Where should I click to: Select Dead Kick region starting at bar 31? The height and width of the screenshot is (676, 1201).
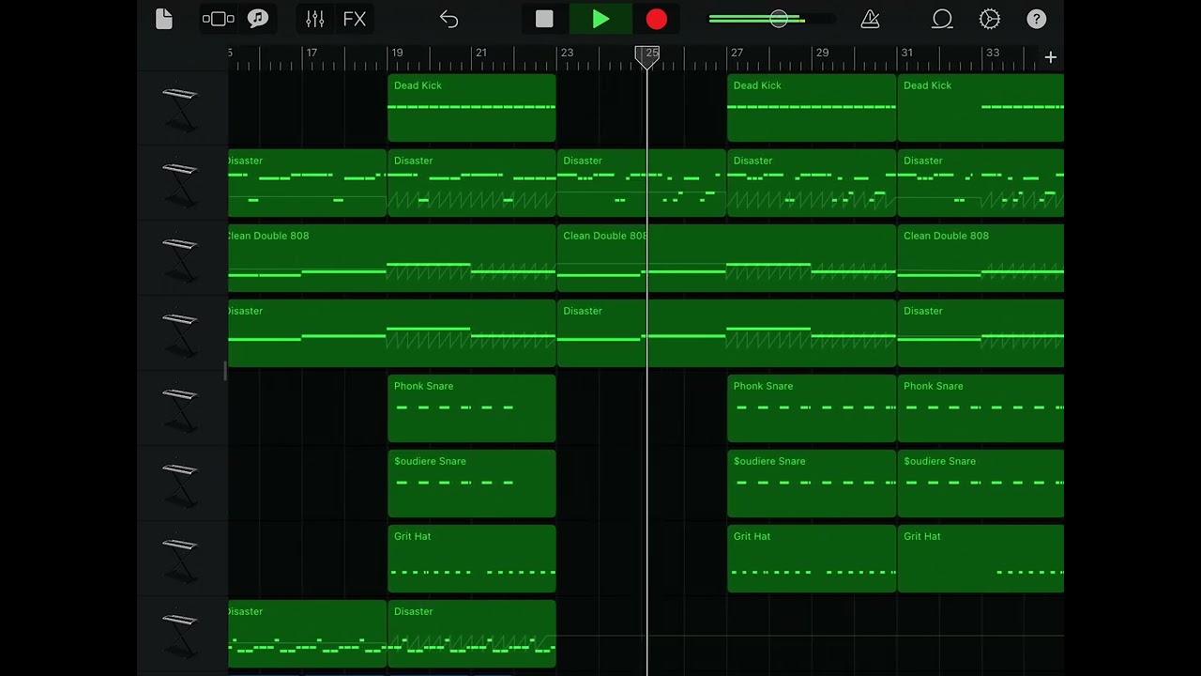point(981,108)
